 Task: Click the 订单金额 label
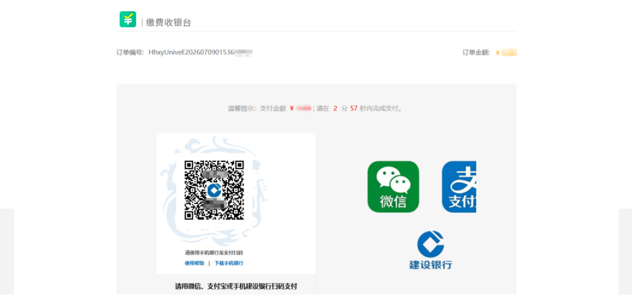tap(476, 52)
